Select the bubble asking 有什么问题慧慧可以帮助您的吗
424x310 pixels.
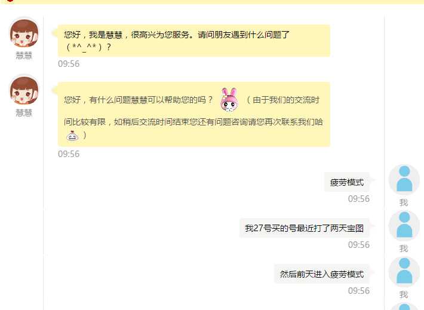point(194,115)
